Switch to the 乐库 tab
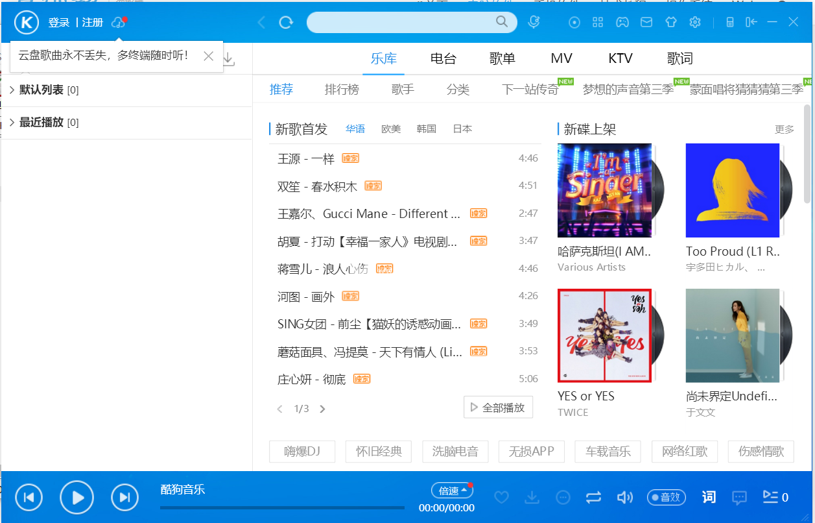Viewport: 815px width, 523px height. (x=383, y=58)
